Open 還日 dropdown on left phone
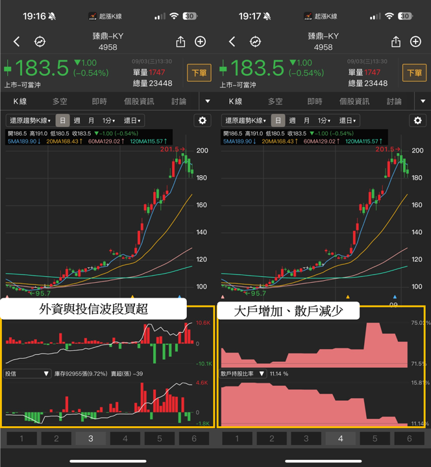 point(132,121)
